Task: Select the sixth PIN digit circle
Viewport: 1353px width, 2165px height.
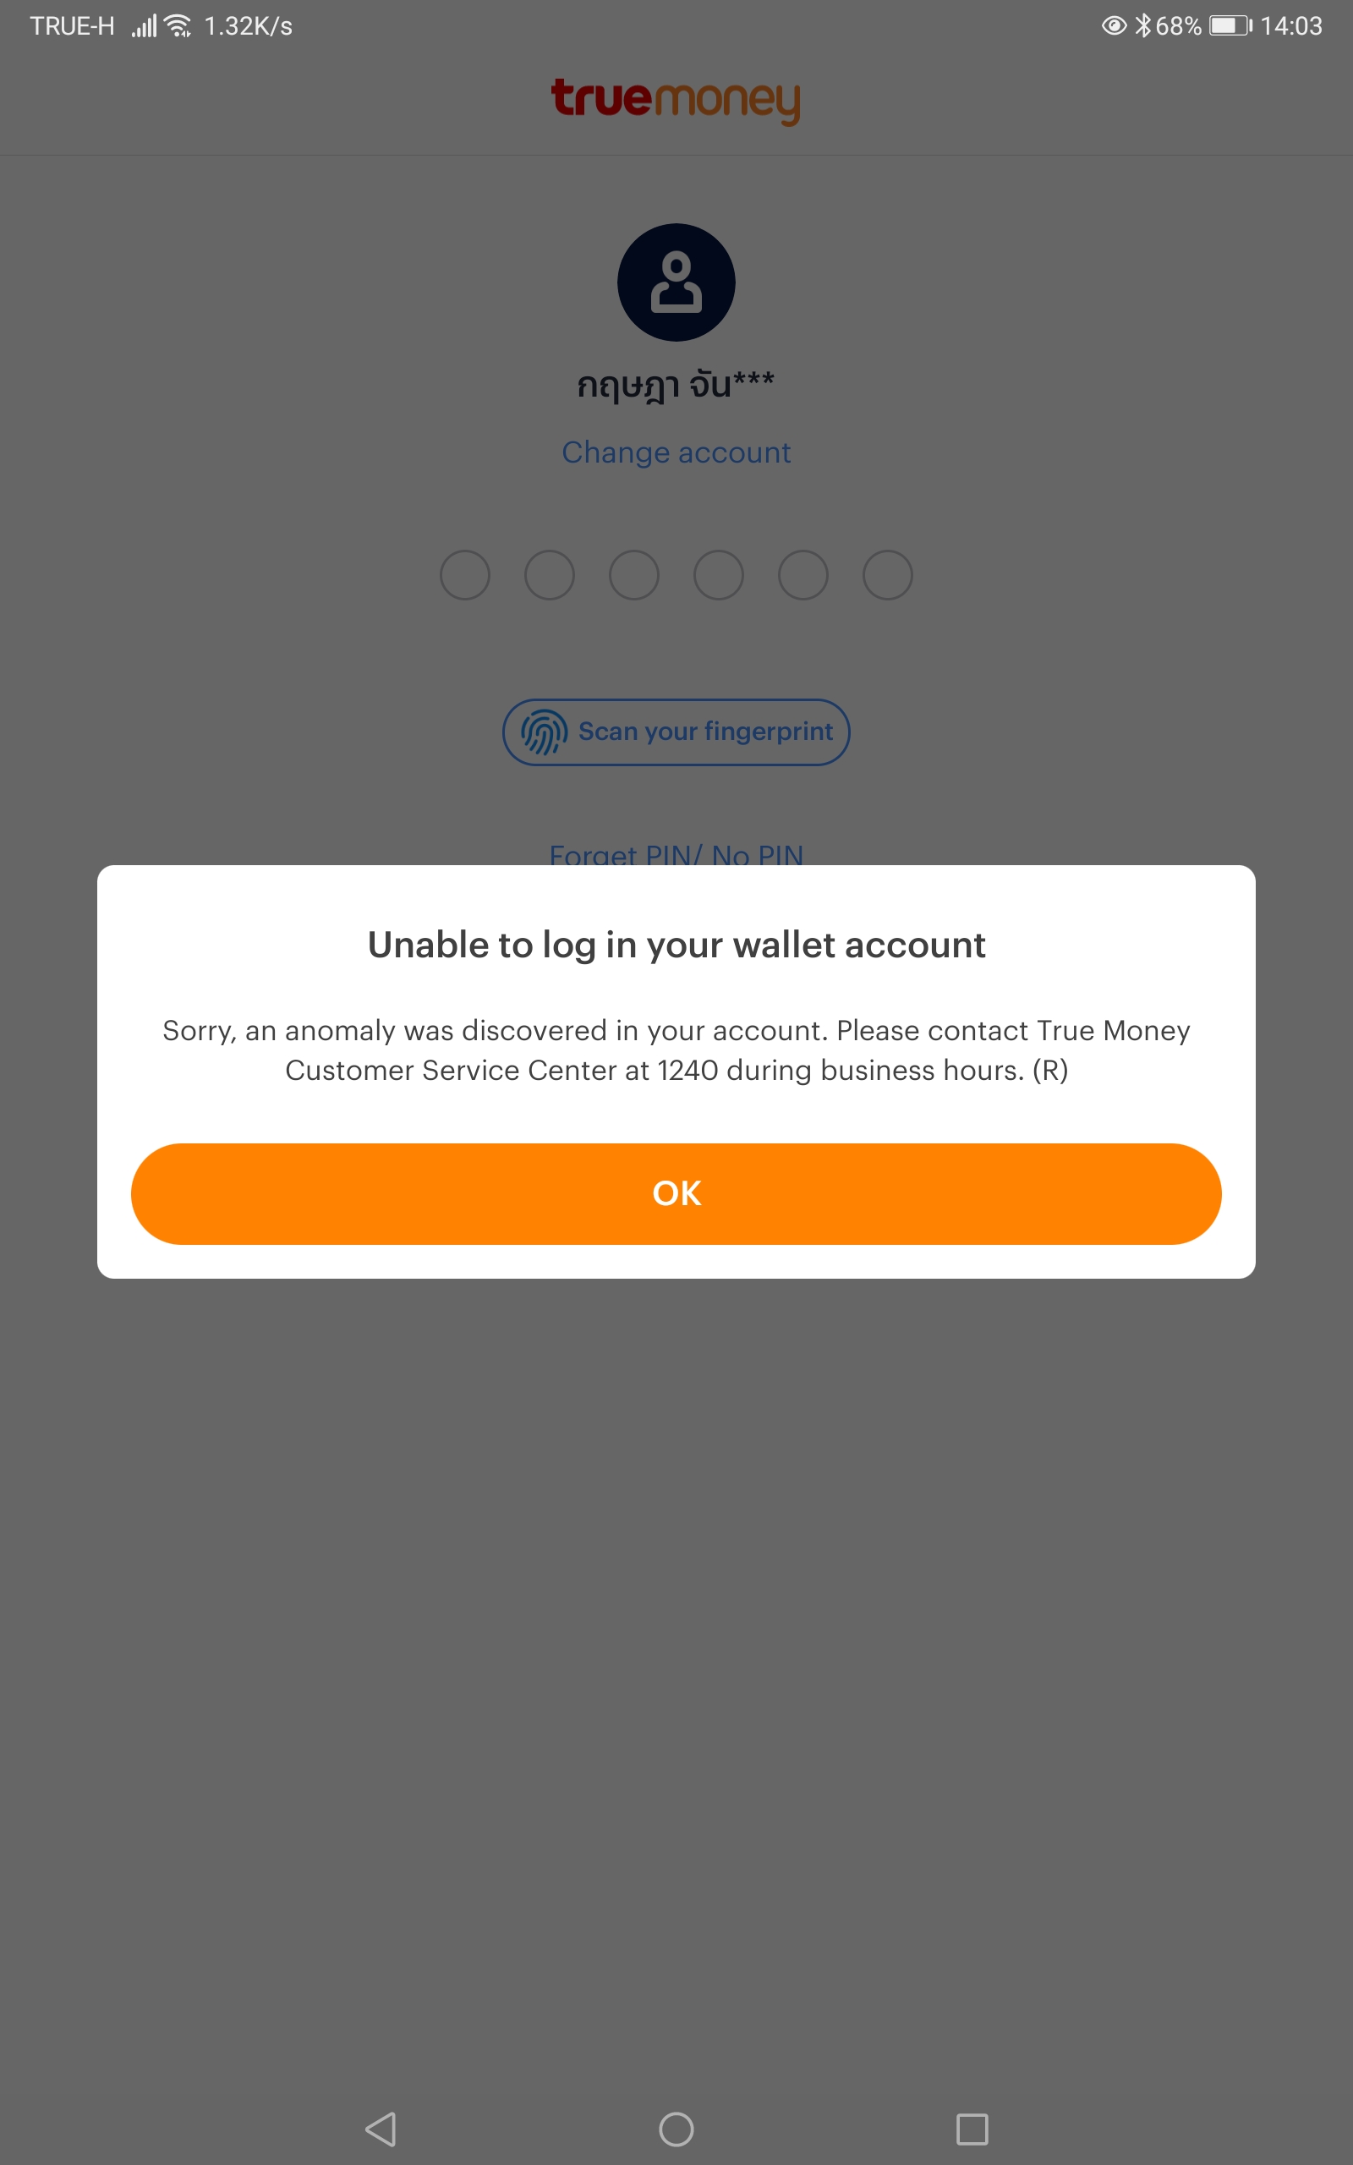Action: pos(888,574)
